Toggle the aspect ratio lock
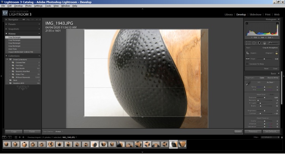Viewport: 285px width, 154px height. click(x=277, y=53)
